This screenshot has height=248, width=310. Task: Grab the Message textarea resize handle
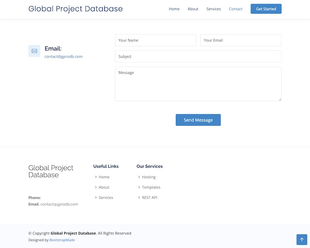[x=279, y=99]
